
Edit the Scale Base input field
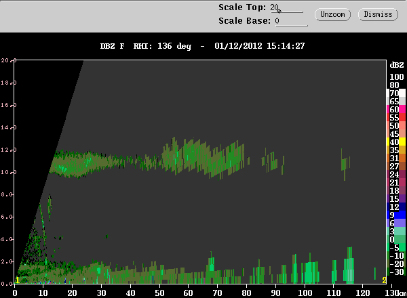tap(291, 21)
